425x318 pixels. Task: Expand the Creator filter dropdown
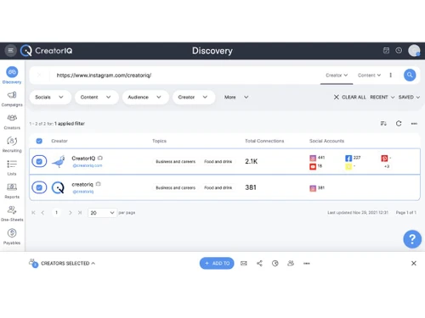194,97
